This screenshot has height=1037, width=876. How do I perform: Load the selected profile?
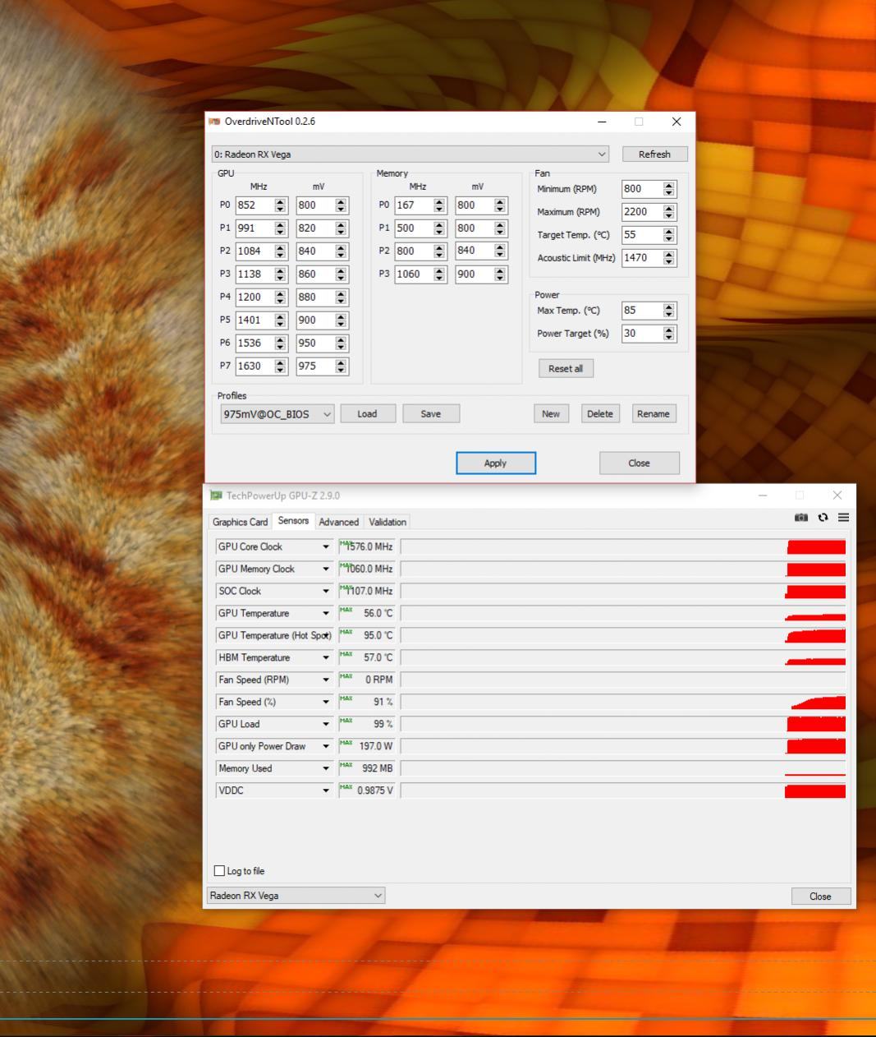368,414
